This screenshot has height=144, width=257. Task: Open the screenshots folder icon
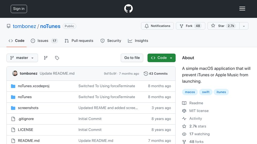click(x=13, y=108)
